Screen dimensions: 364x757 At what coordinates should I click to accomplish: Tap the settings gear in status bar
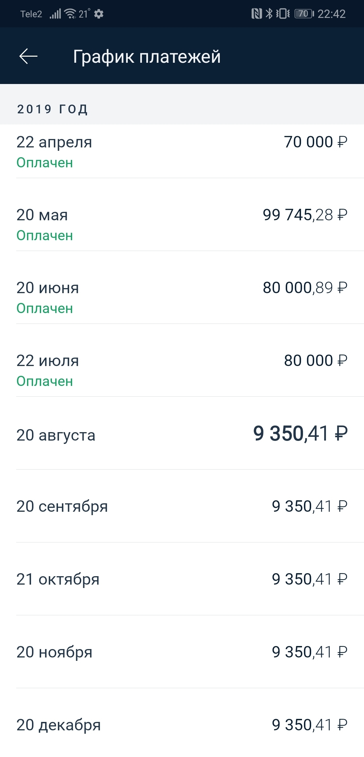(x=99, y=14)
